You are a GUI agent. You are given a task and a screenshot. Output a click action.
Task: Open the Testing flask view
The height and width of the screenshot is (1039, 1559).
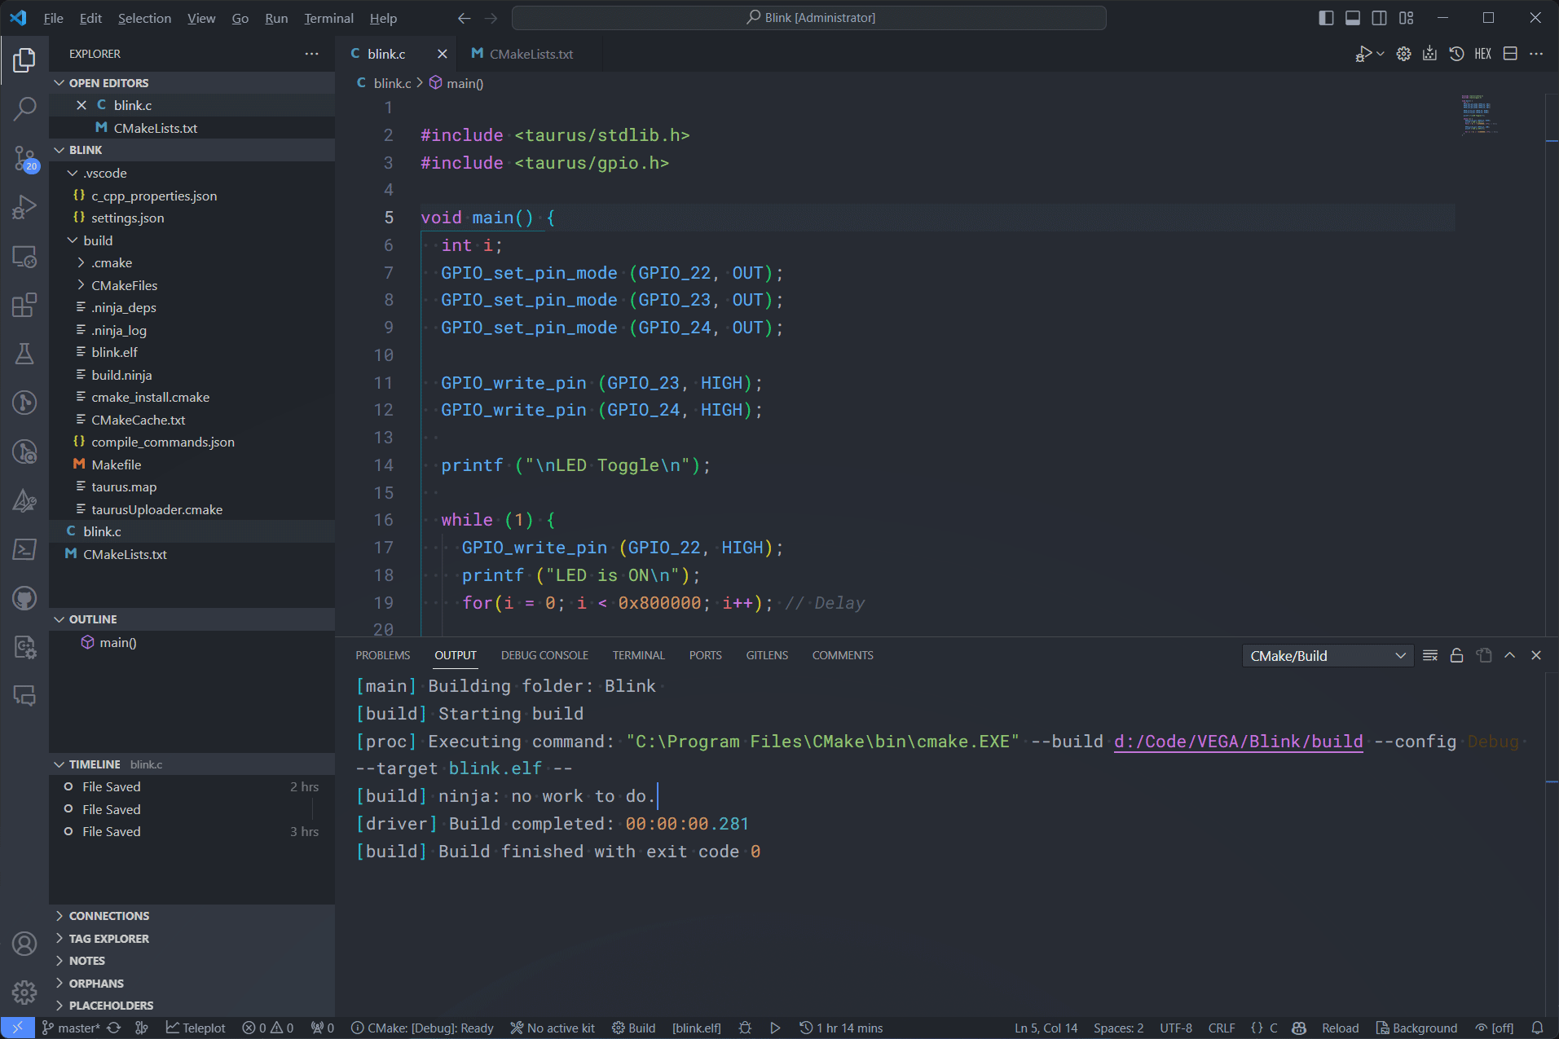tap(24, 354)
